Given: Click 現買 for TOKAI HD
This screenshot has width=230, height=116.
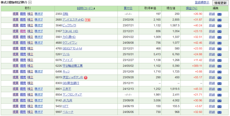Looking at the screenshot, I should coord(16,31).
